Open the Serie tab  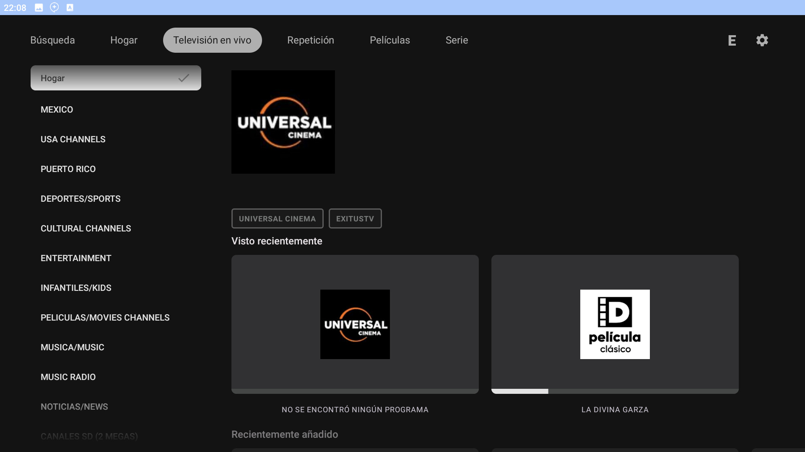[x=457, y=40]
